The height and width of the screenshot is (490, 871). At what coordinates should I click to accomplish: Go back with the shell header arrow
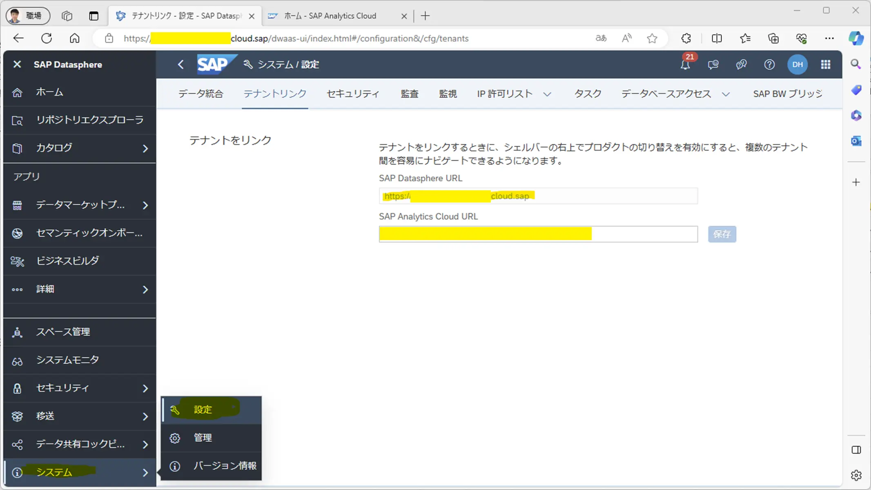(x=180, y=65)
